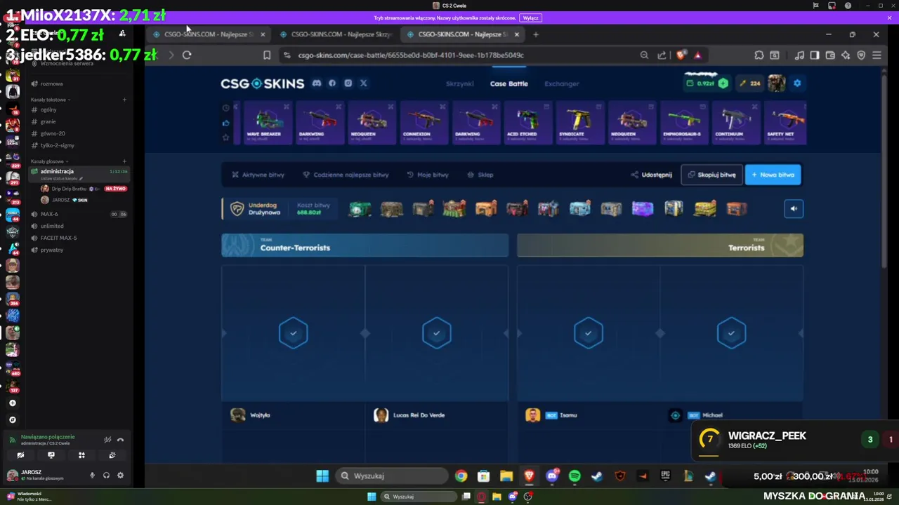Click the SYNDICATE drop card
Viewport: 899px width, 505px height.
click(x=580, y=123)
